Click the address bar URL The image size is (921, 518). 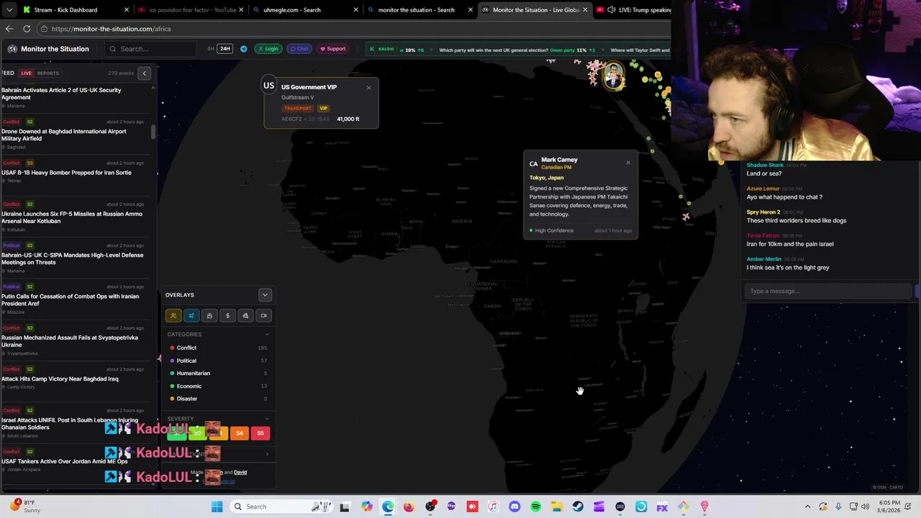[112, 29]
